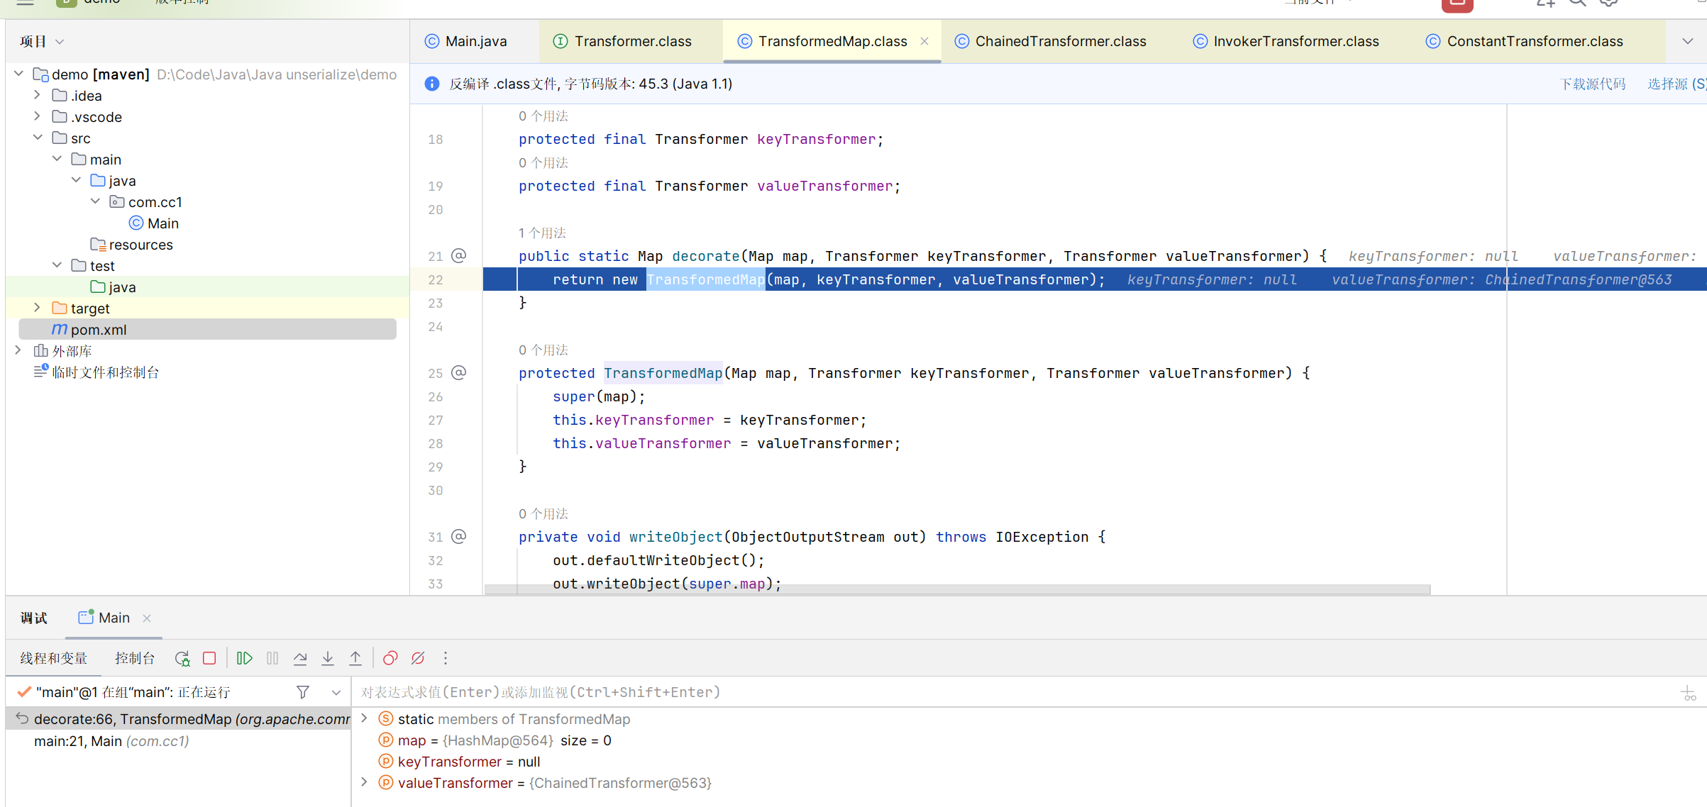Stop the debug session
This screenshot has height=807, width=1707.
pos(209,659)
